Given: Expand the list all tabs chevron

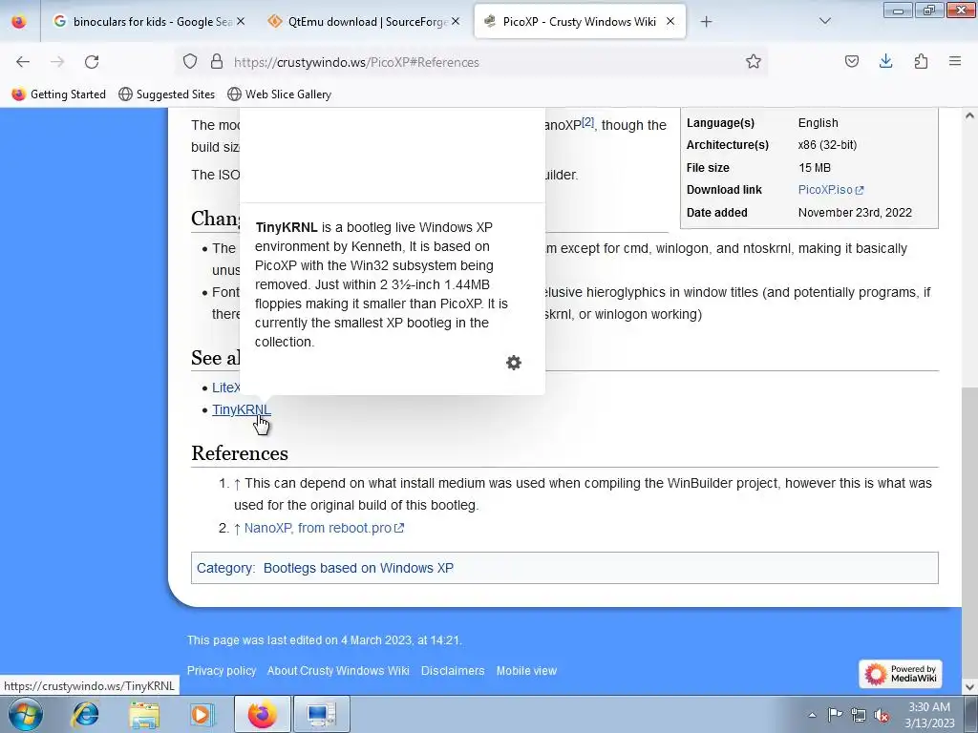Looking at the screenshot, I should pyautogui.click(x=824, y=21).
